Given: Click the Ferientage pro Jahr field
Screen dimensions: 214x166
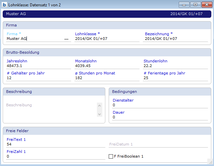Looking at the screenshot, I should pos(175,78).
